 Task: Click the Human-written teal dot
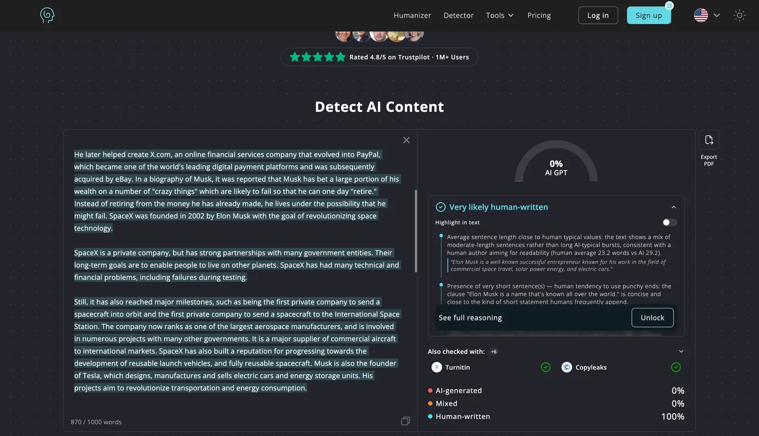(x=430, y=417)
